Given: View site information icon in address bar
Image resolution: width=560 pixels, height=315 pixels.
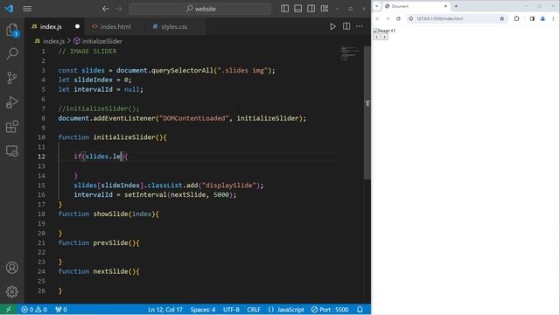Looking at the screenshot, I should tap(411, 18).
